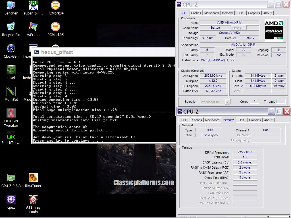Select SPD tab in upper CPU-Z window
Viewport: 291px width, 218px height.
click(240, 13)
